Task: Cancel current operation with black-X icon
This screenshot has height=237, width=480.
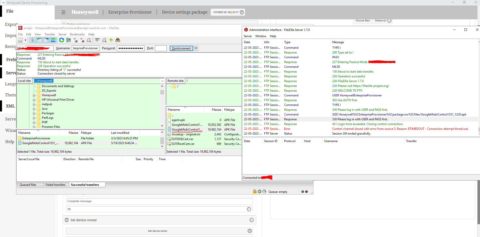Action: (x=75, y=40)
